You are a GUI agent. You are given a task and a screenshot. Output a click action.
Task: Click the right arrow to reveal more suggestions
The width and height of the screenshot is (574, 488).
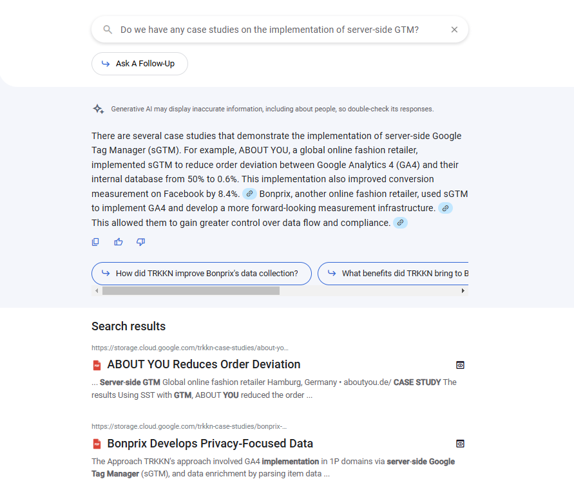click(463, 290)
